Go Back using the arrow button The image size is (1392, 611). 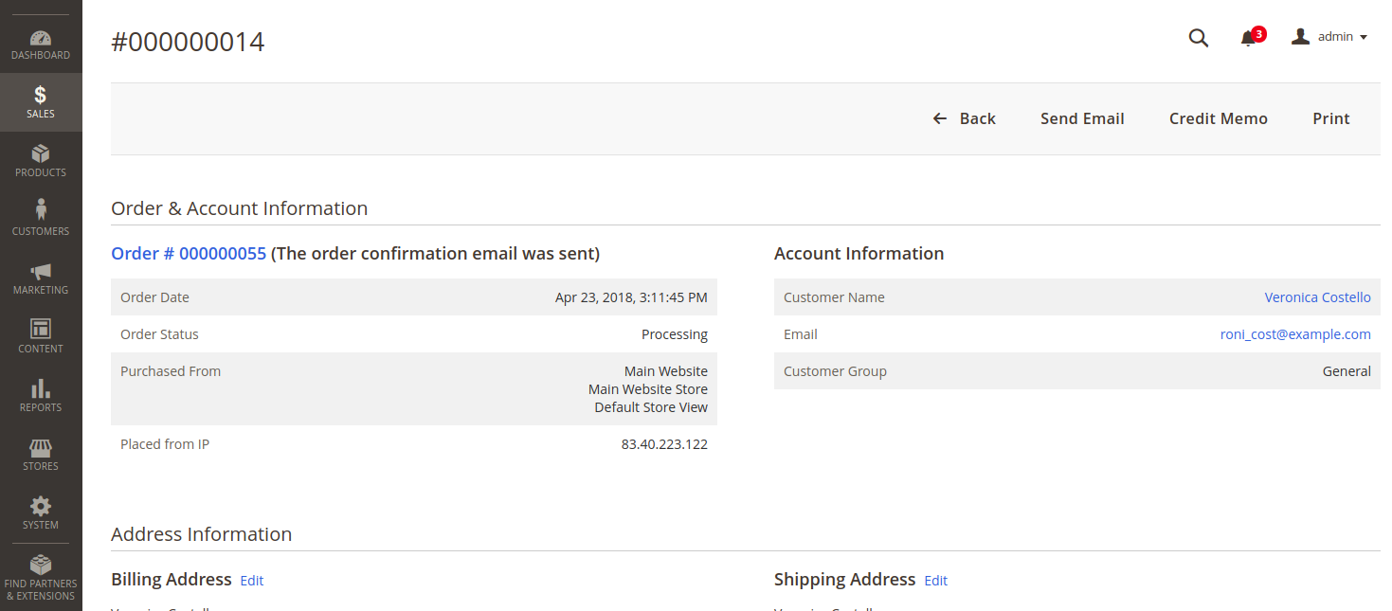tap(965, 118)
